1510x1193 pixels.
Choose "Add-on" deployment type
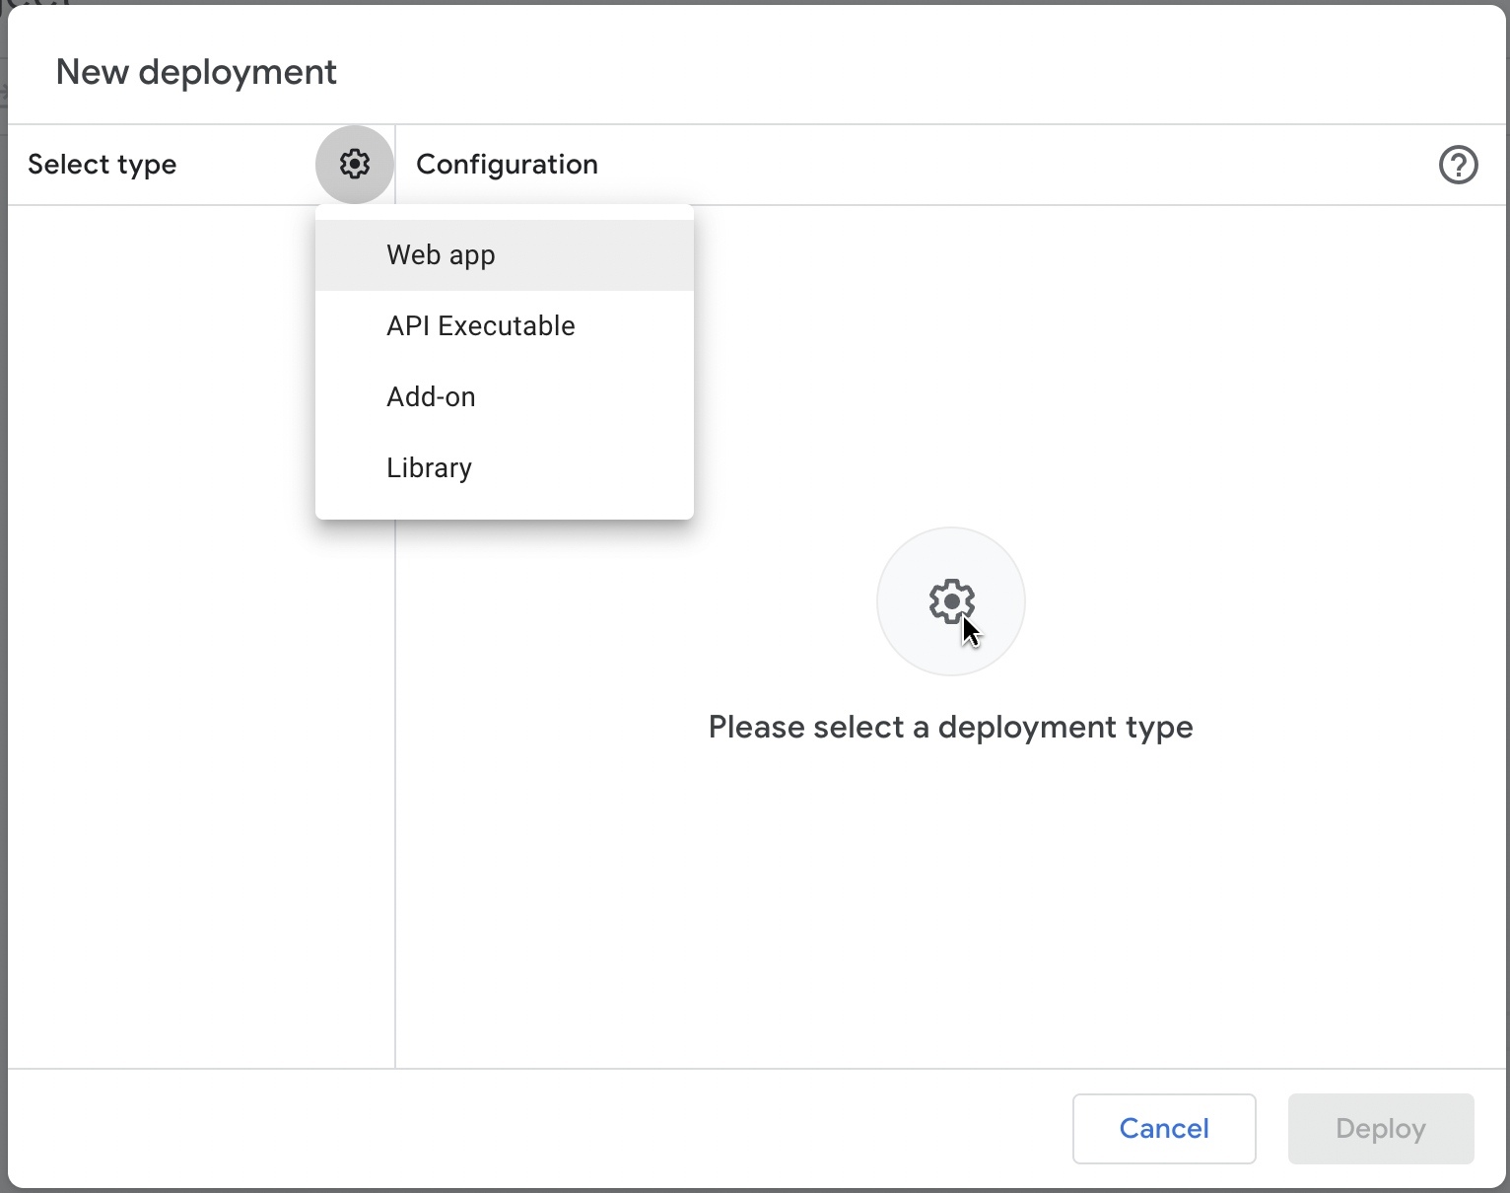[431, 396]
